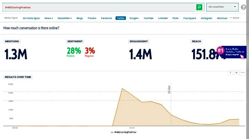Click the SENTIMENT label
Screen dimensions: 249x139
tap(75, 41)
